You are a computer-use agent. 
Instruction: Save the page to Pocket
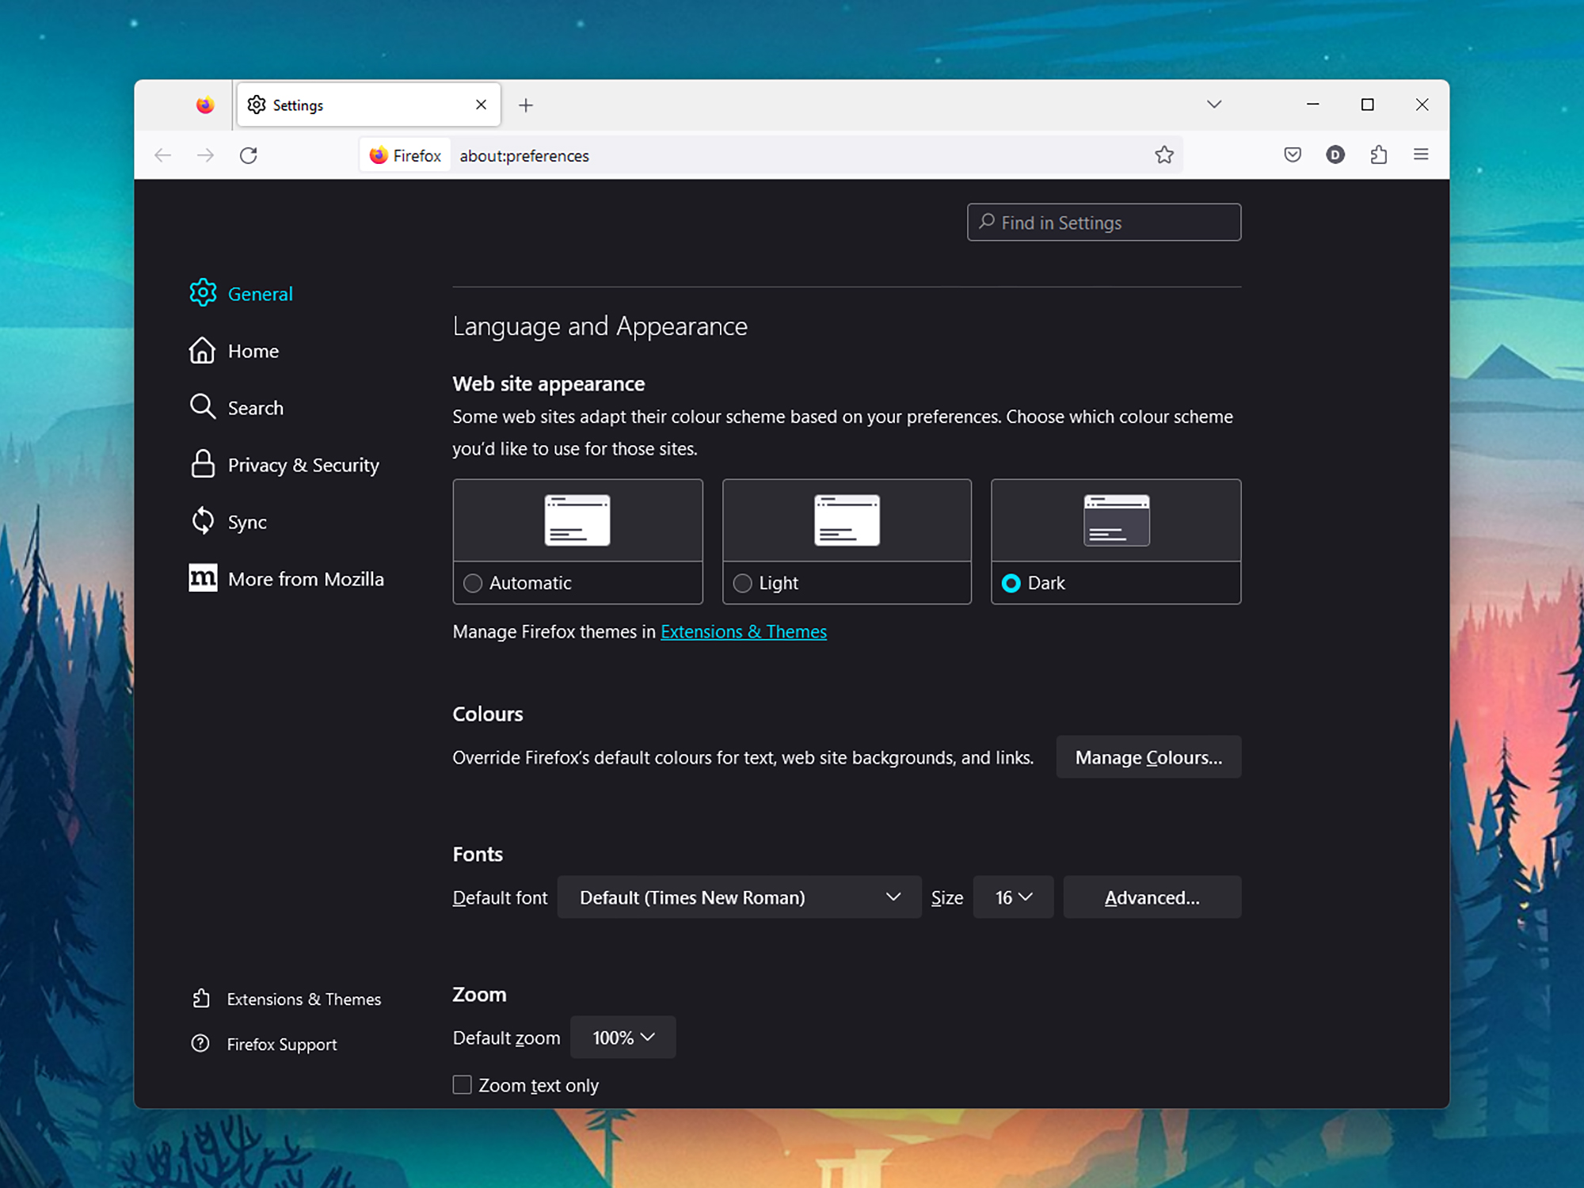1292,154
